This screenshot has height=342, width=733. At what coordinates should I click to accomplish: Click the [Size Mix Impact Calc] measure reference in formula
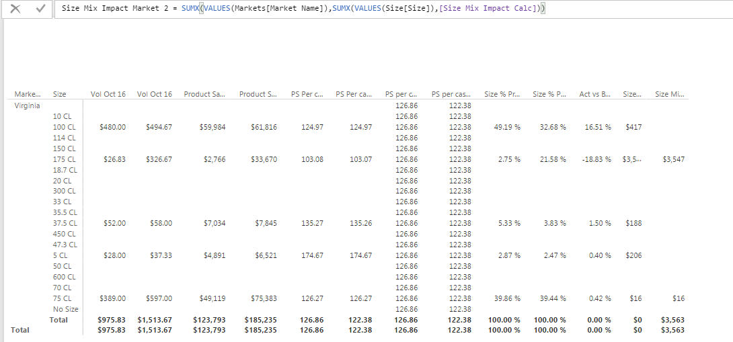pos(488,9)
